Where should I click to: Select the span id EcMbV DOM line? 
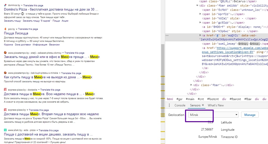coord(235,10)
